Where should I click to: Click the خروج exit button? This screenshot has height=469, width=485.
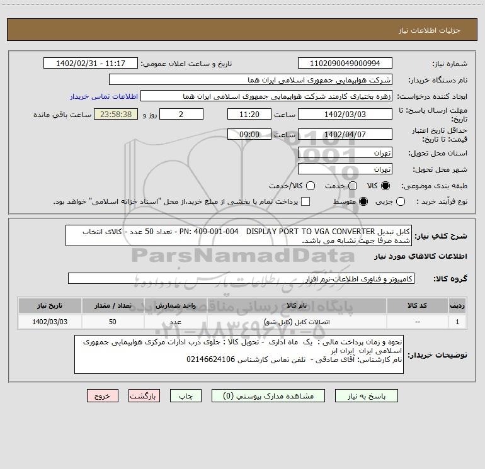tap(103, 396)
